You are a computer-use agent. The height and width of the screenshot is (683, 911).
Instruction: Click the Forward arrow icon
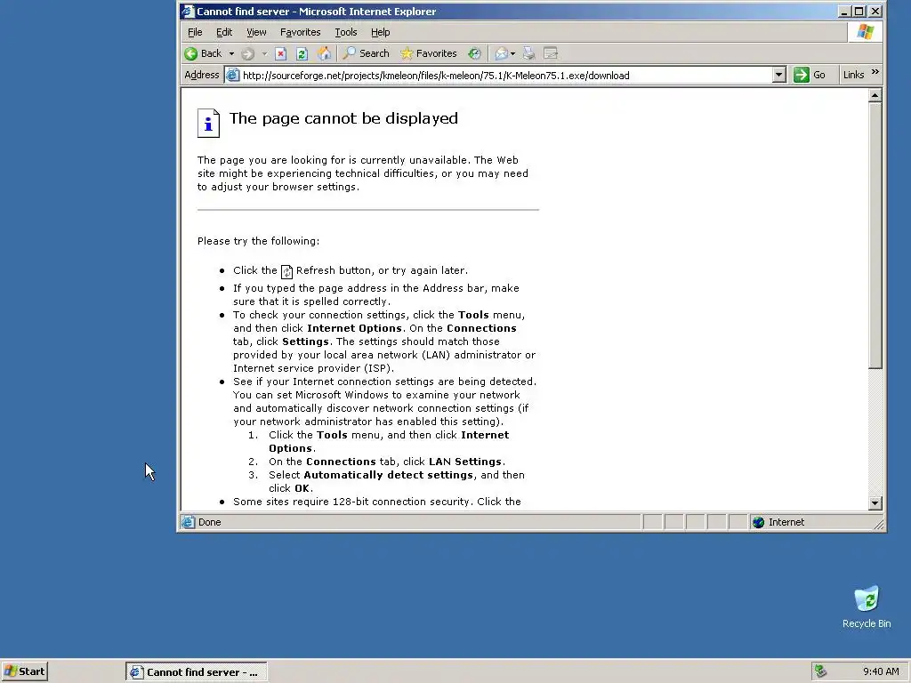[x=247, y=54]
